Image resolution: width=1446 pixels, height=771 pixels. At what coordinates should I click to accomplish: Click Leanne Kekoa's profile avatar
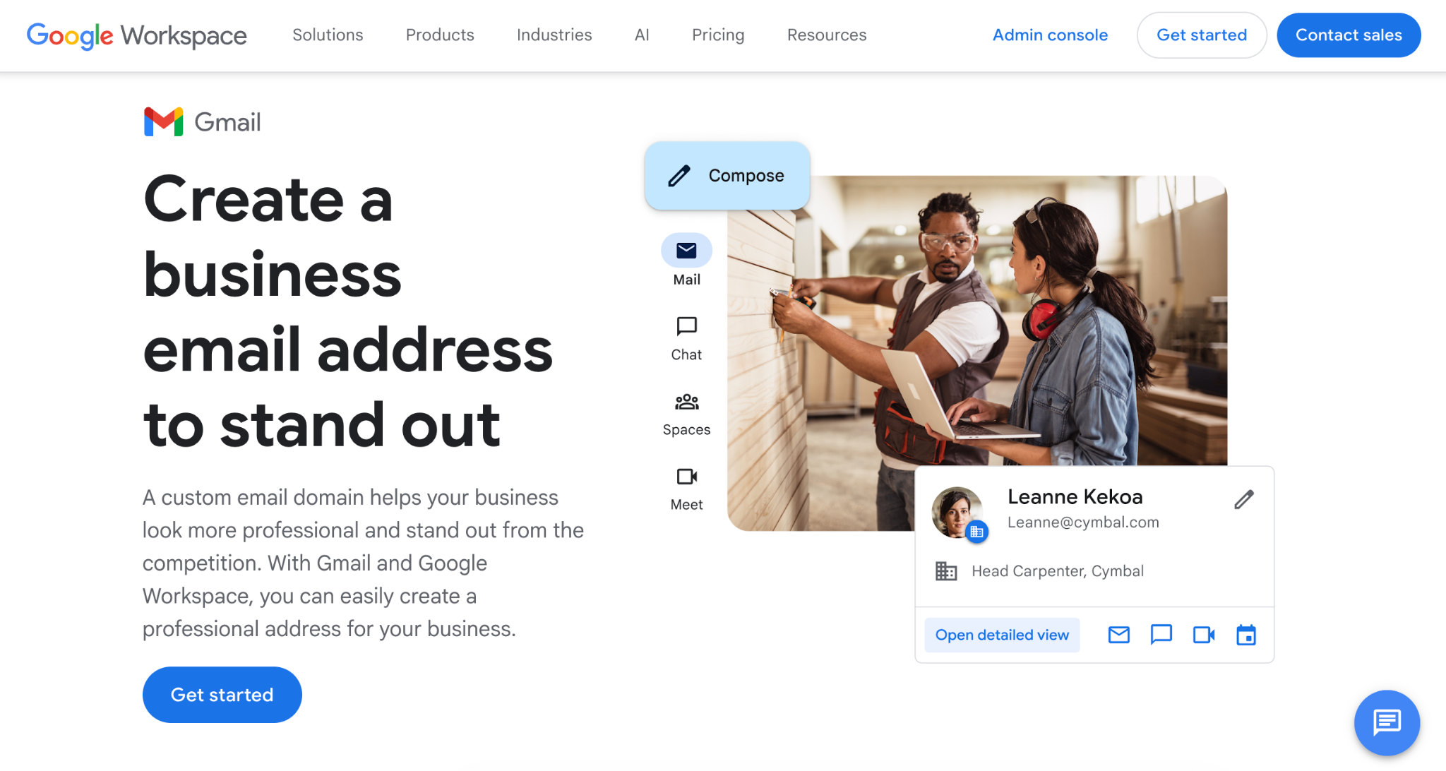[x=958, y=513]
